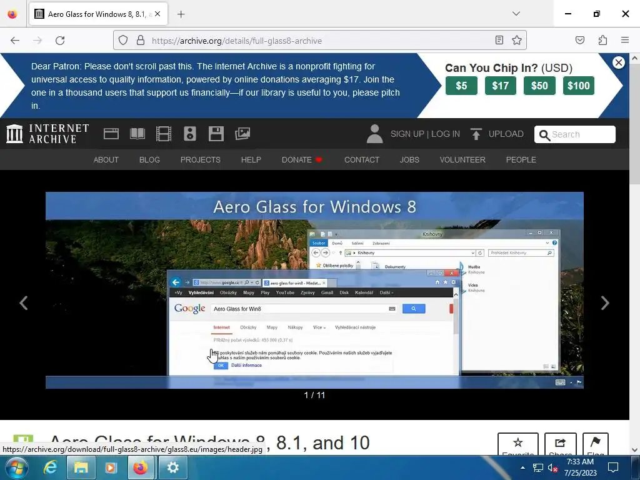Donate $100
Image resolution: width=640 pixels, height=480 pixels.
(x=578, y=86)
